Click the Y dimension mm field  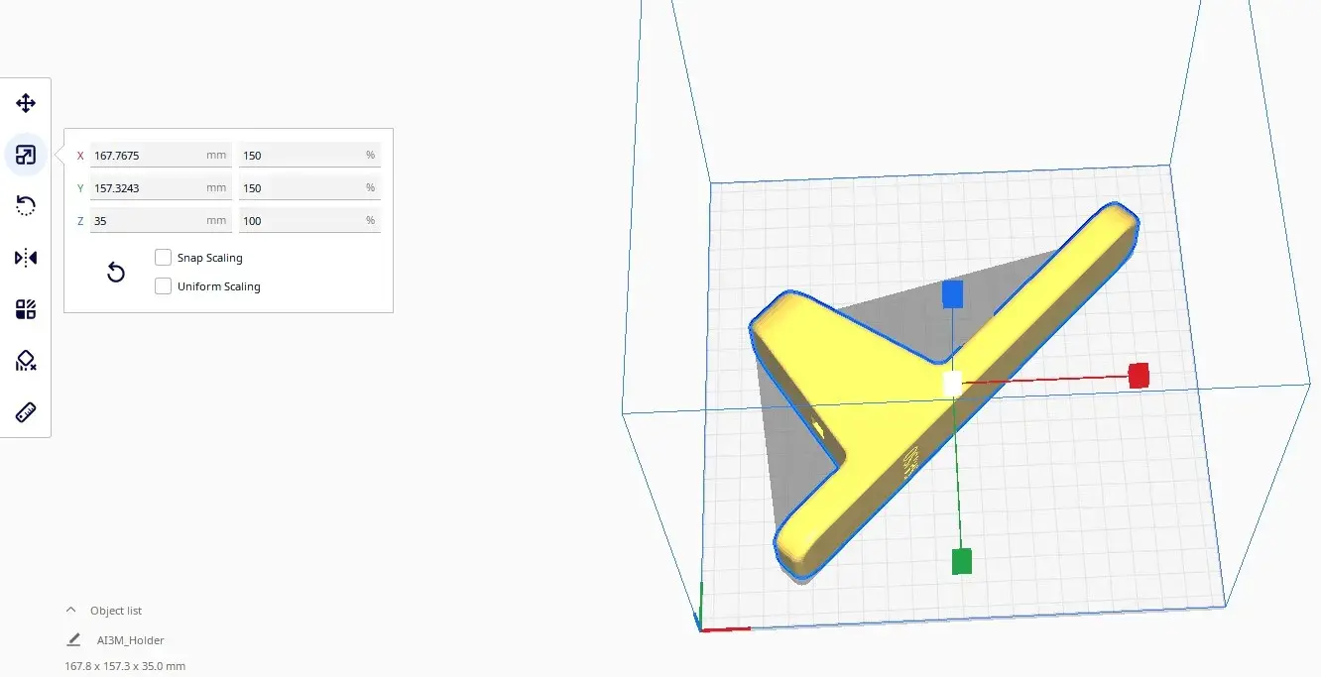[x=149, y=188]
